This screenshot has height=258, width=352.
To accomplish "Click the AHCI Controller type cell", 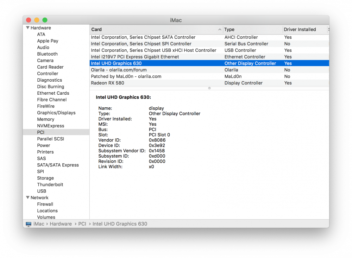I will [x=241, y=37].
